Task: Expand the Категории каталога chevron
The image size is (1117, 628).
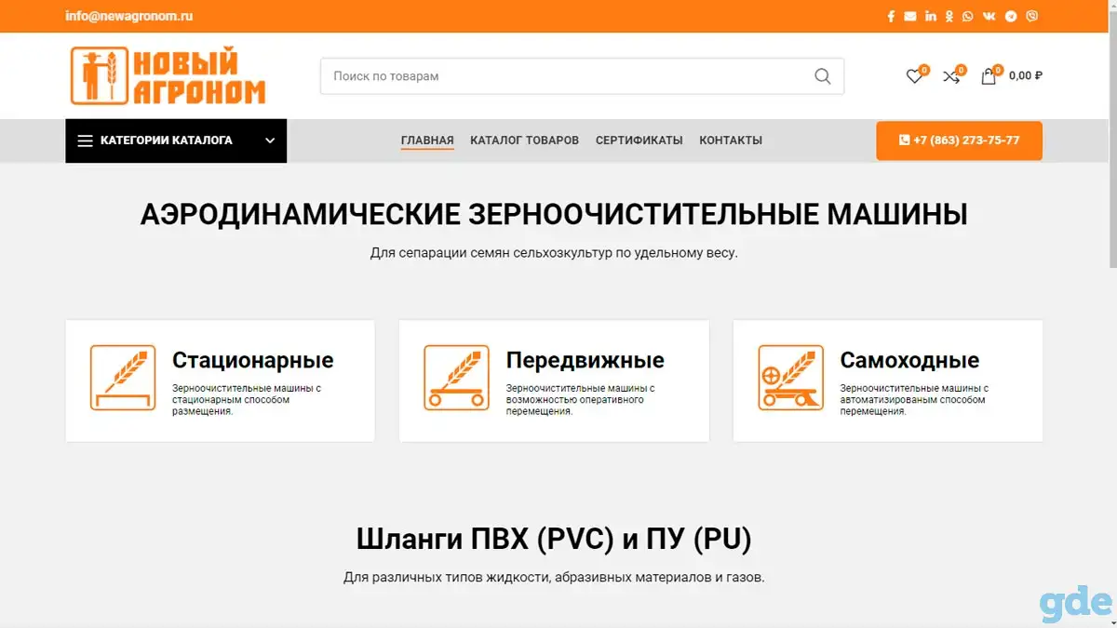Action: 270,141
